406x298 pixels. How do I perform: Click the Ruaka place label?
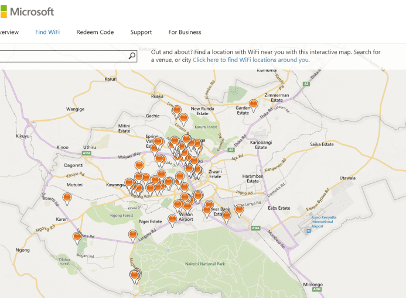tap(158, 96)
